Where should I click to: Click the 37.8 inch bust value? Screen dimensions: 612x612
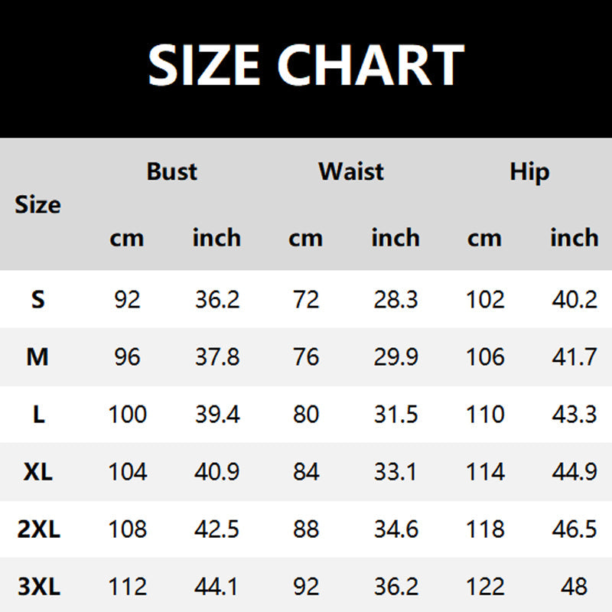216,356
